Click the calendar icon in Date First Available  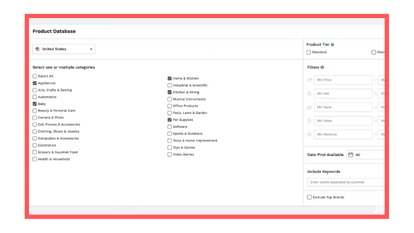350,155
